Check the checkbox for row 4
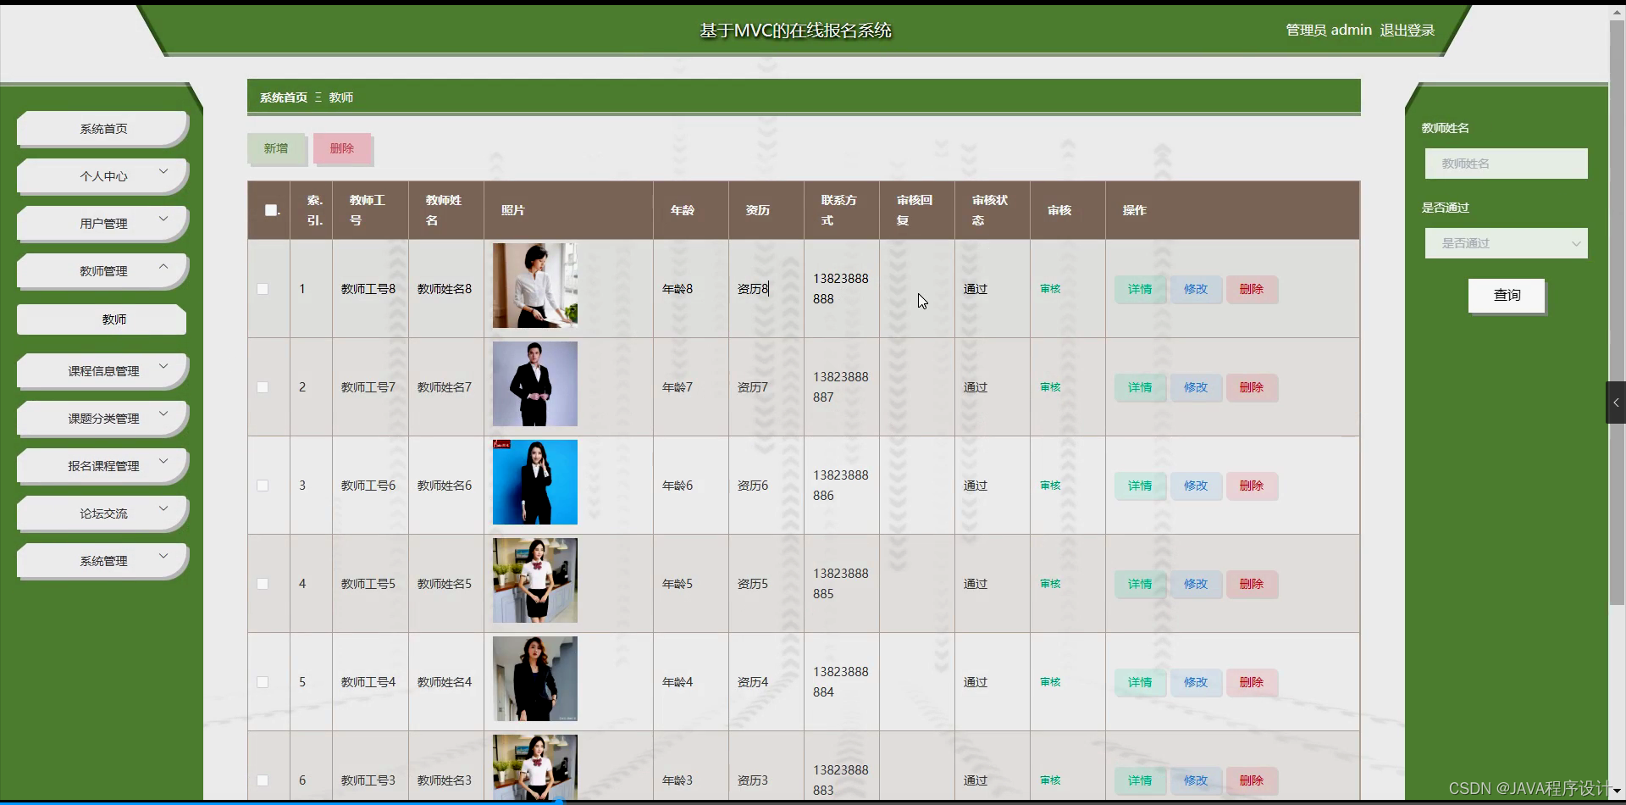 coord(263,584)
